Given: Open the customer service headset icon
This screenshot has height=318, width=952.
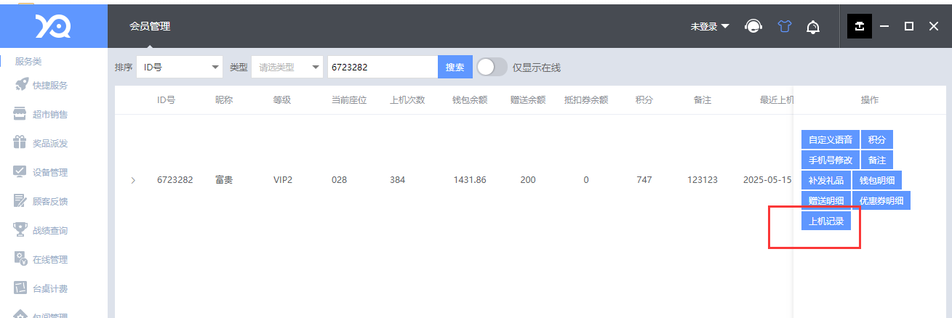Looking at the screenshot, I should pyautogui.click(x=753, y=26).
